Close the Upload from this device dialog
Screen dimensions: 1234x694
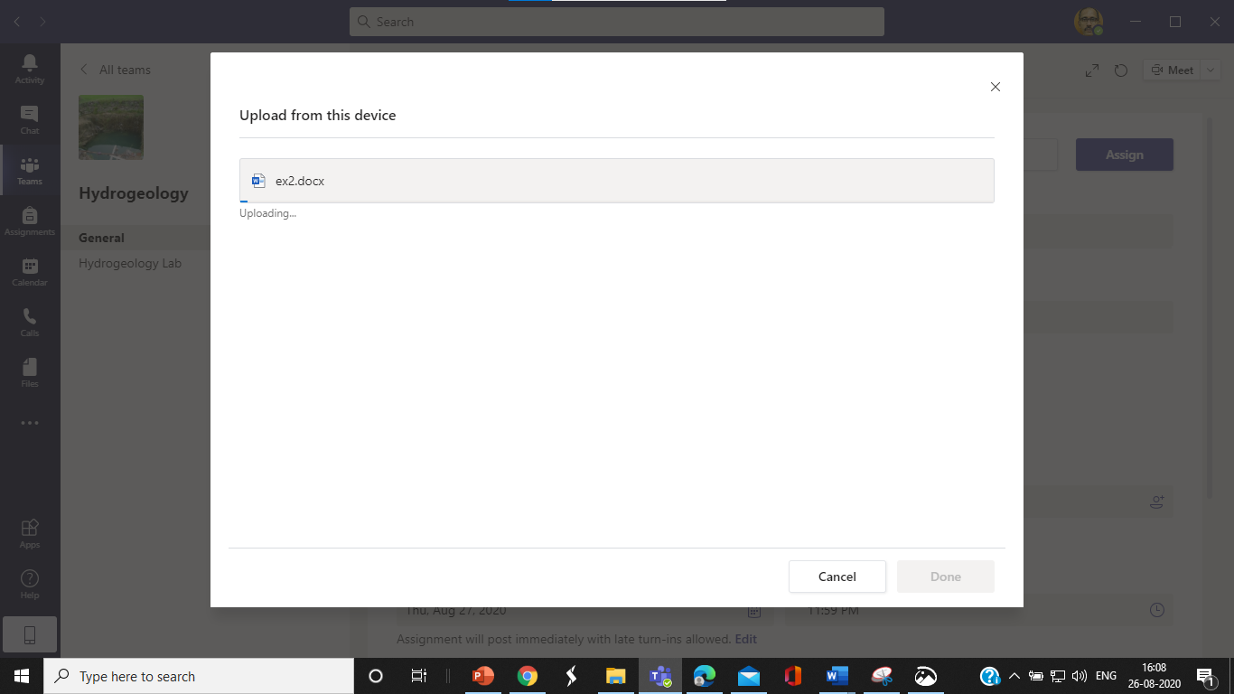click(996, 87)
